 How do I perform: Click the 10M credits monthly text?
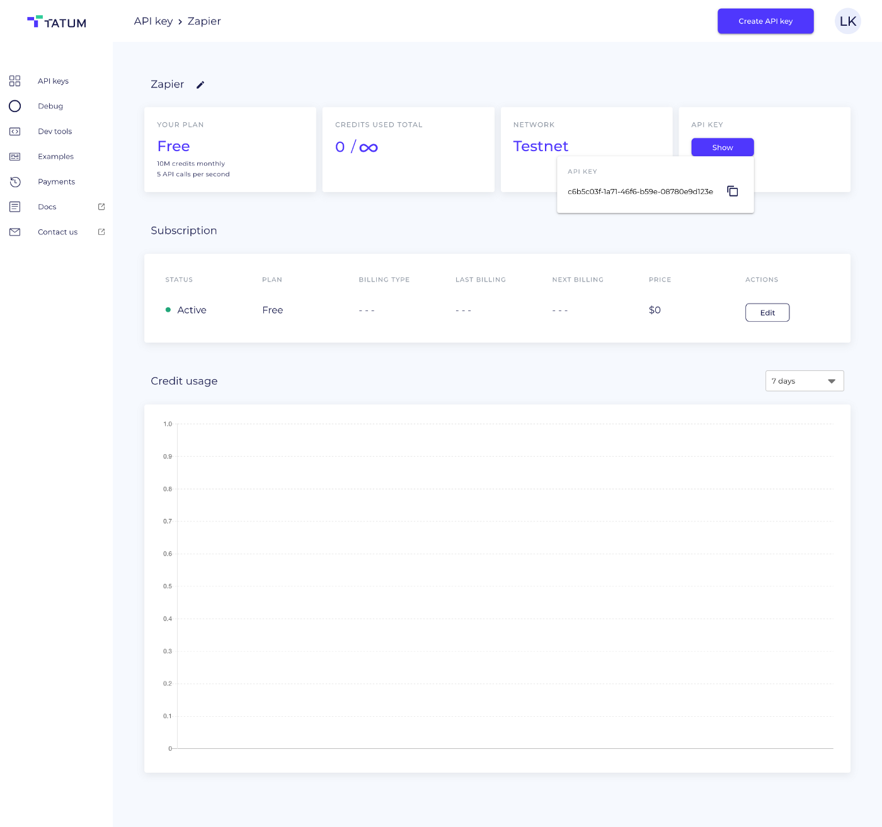click(x=191, y=164)
